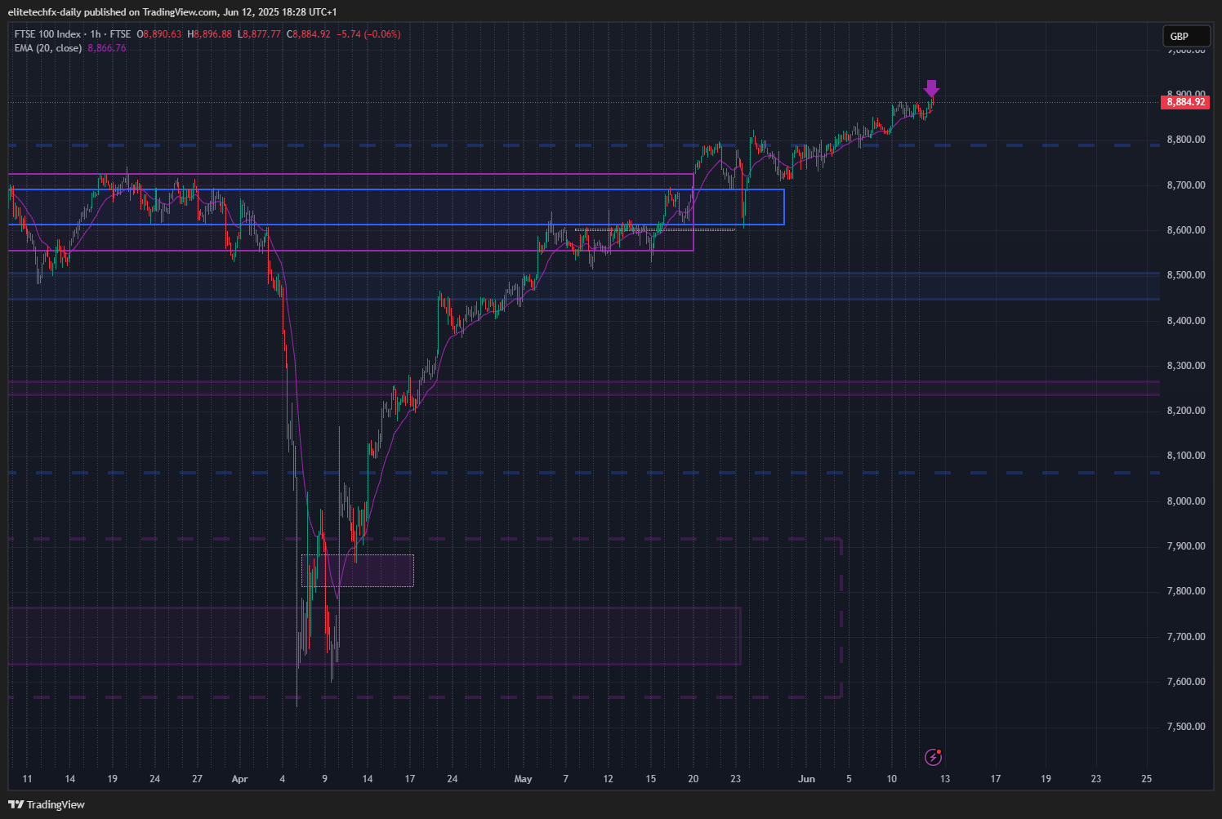Click the 8,500.00 price axis label
Viewport: 1222px width, 819px height.
[1186, 275]
